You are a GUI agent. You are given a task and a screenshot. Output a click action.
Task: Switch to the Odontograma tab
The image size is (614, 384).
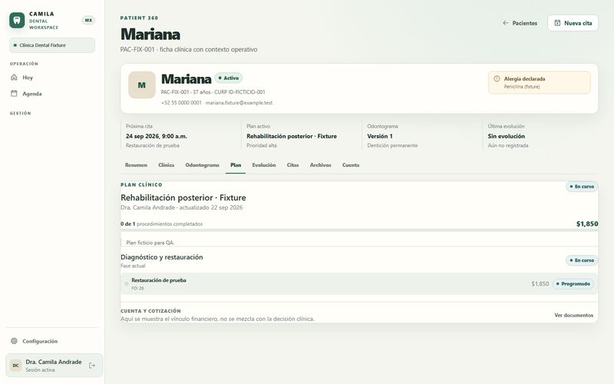[202, 165]
